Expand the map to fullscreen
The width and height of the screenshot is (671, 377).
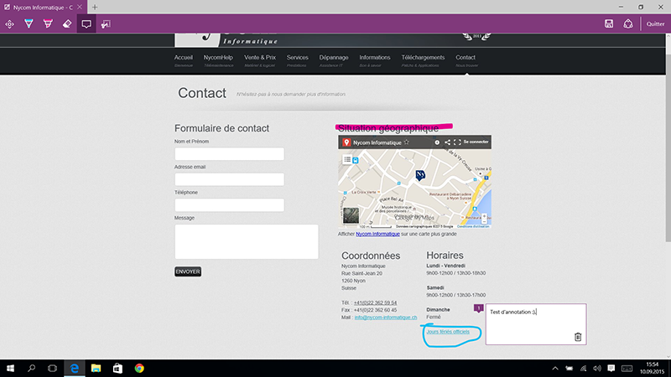457,142
